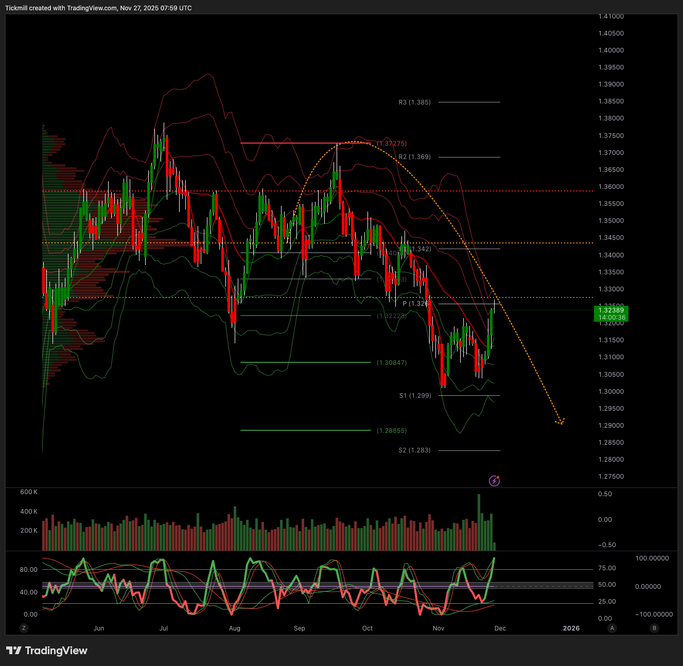Click the orange arrowhead of projected curve
This screenshot has height=666, width=683.
point(561,422)
